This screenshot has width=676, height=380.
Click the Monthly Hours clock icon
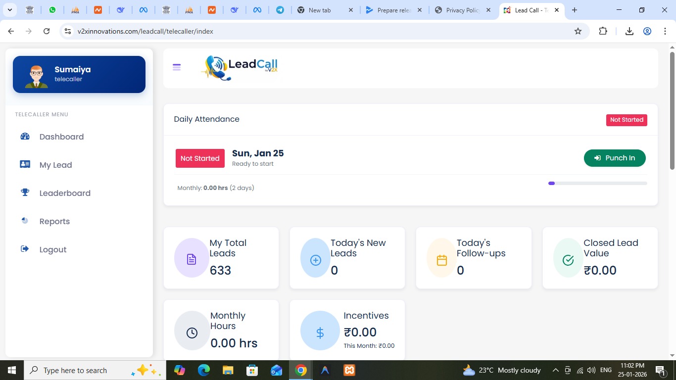192,332
